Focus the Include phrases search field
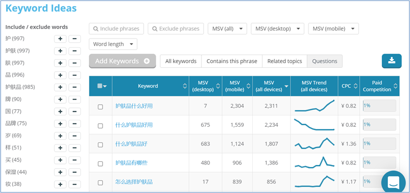This screenshot has width=410, height=193. (117, 29)
